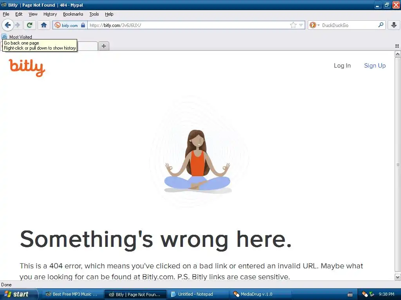Viewport: 401px width, 300px height.
Task: Click the Done status bar text
Action: click(6, 285)
